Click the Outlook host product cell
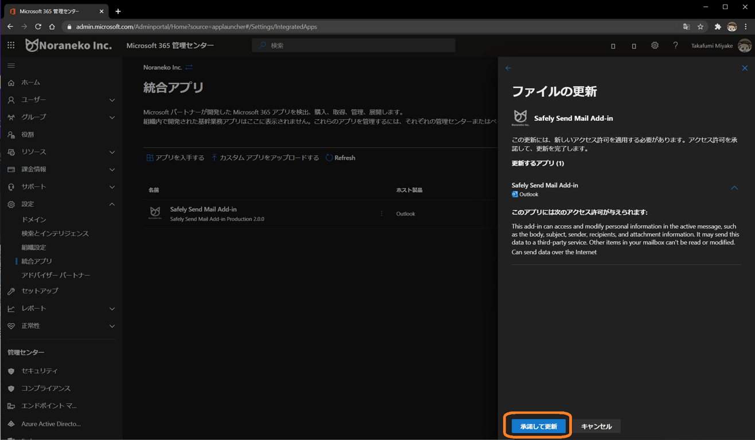755x440 pixels. pyautogui.click(x=405, y=214)
